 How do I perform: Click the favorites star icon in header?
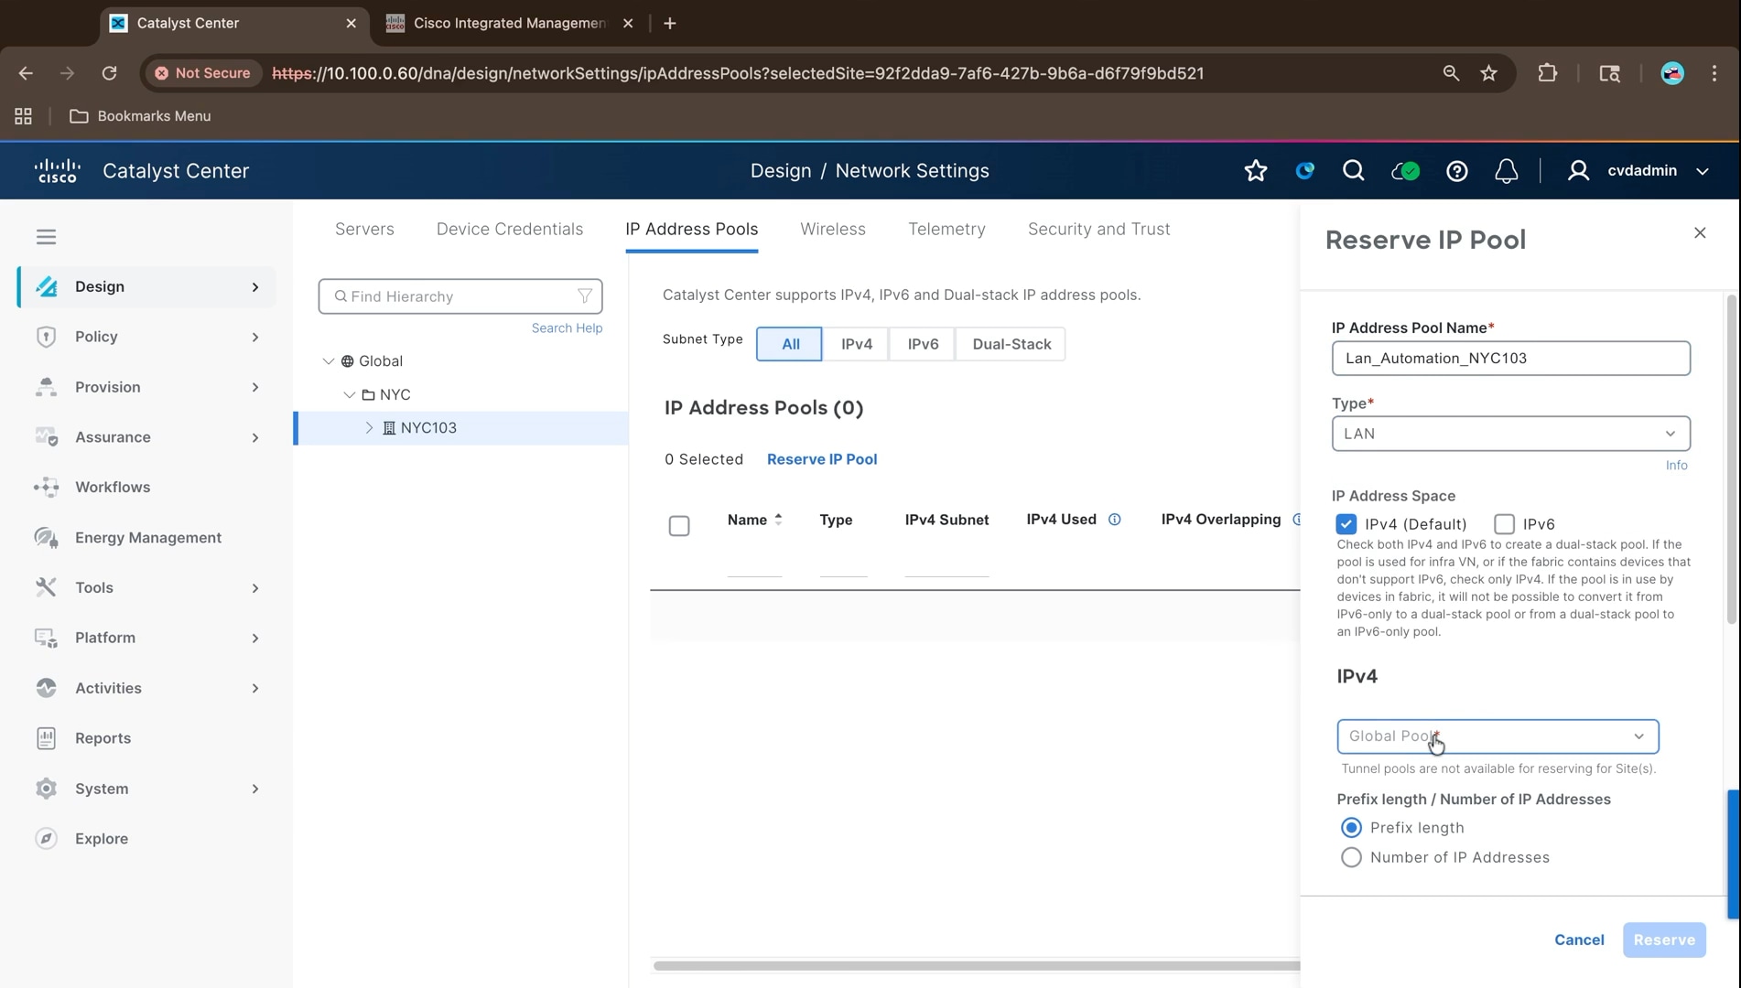(1256, 171)
